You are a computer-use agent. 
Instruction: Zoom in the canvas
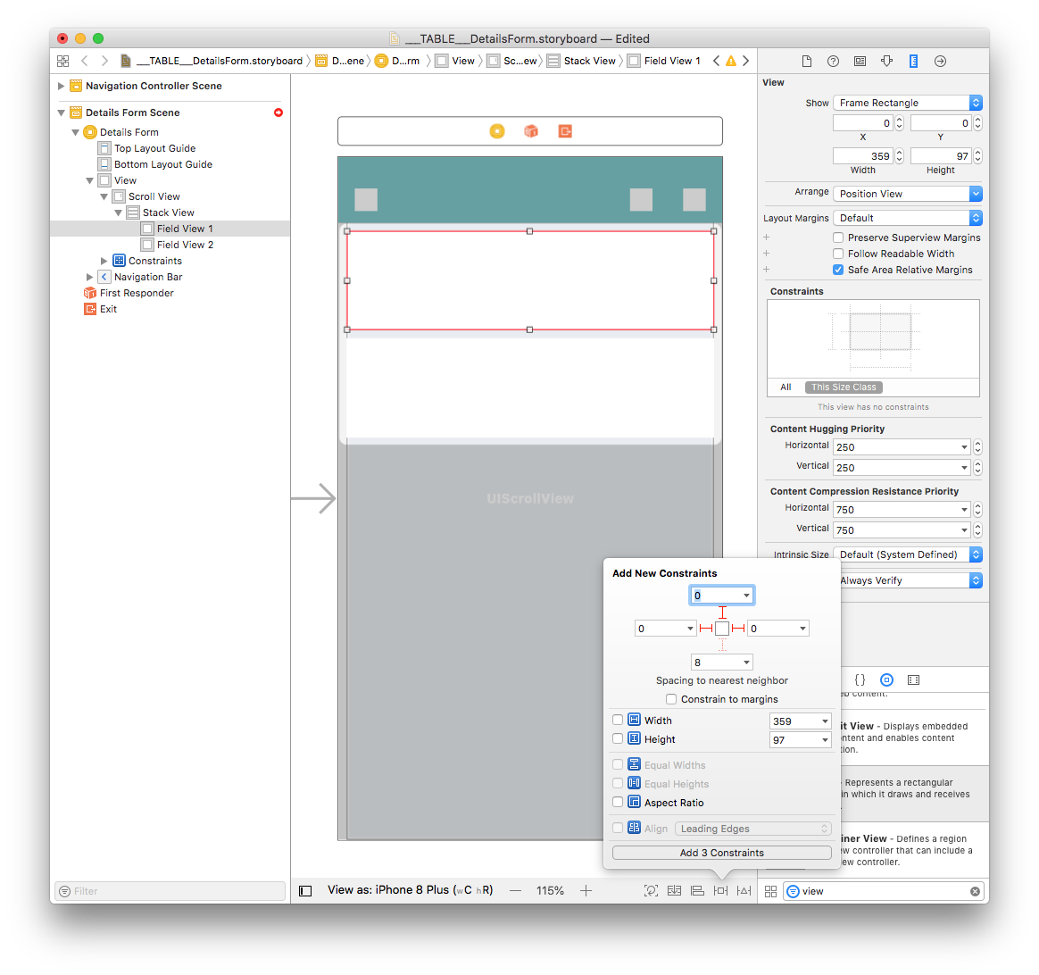tap(586, 891)
